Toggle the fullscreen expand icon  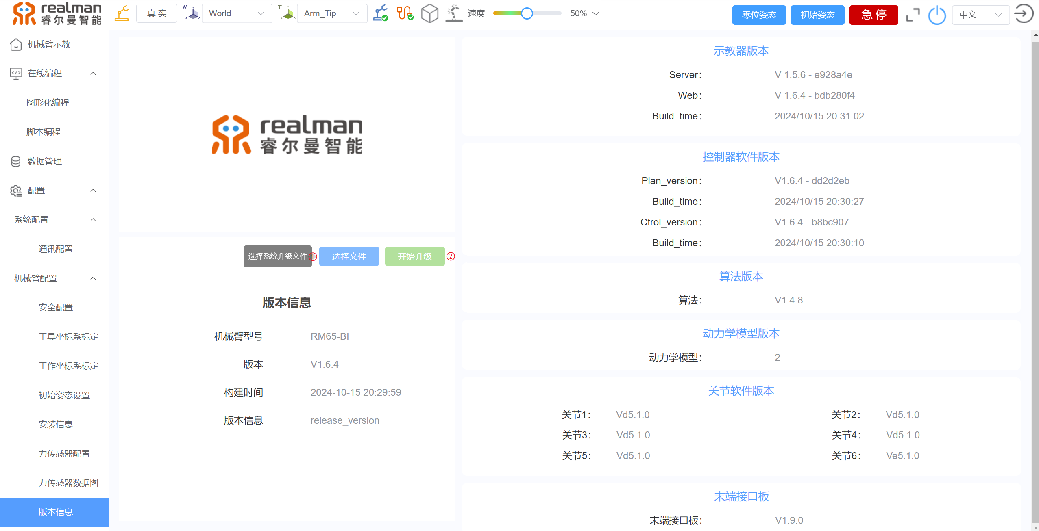pos(913,15)
